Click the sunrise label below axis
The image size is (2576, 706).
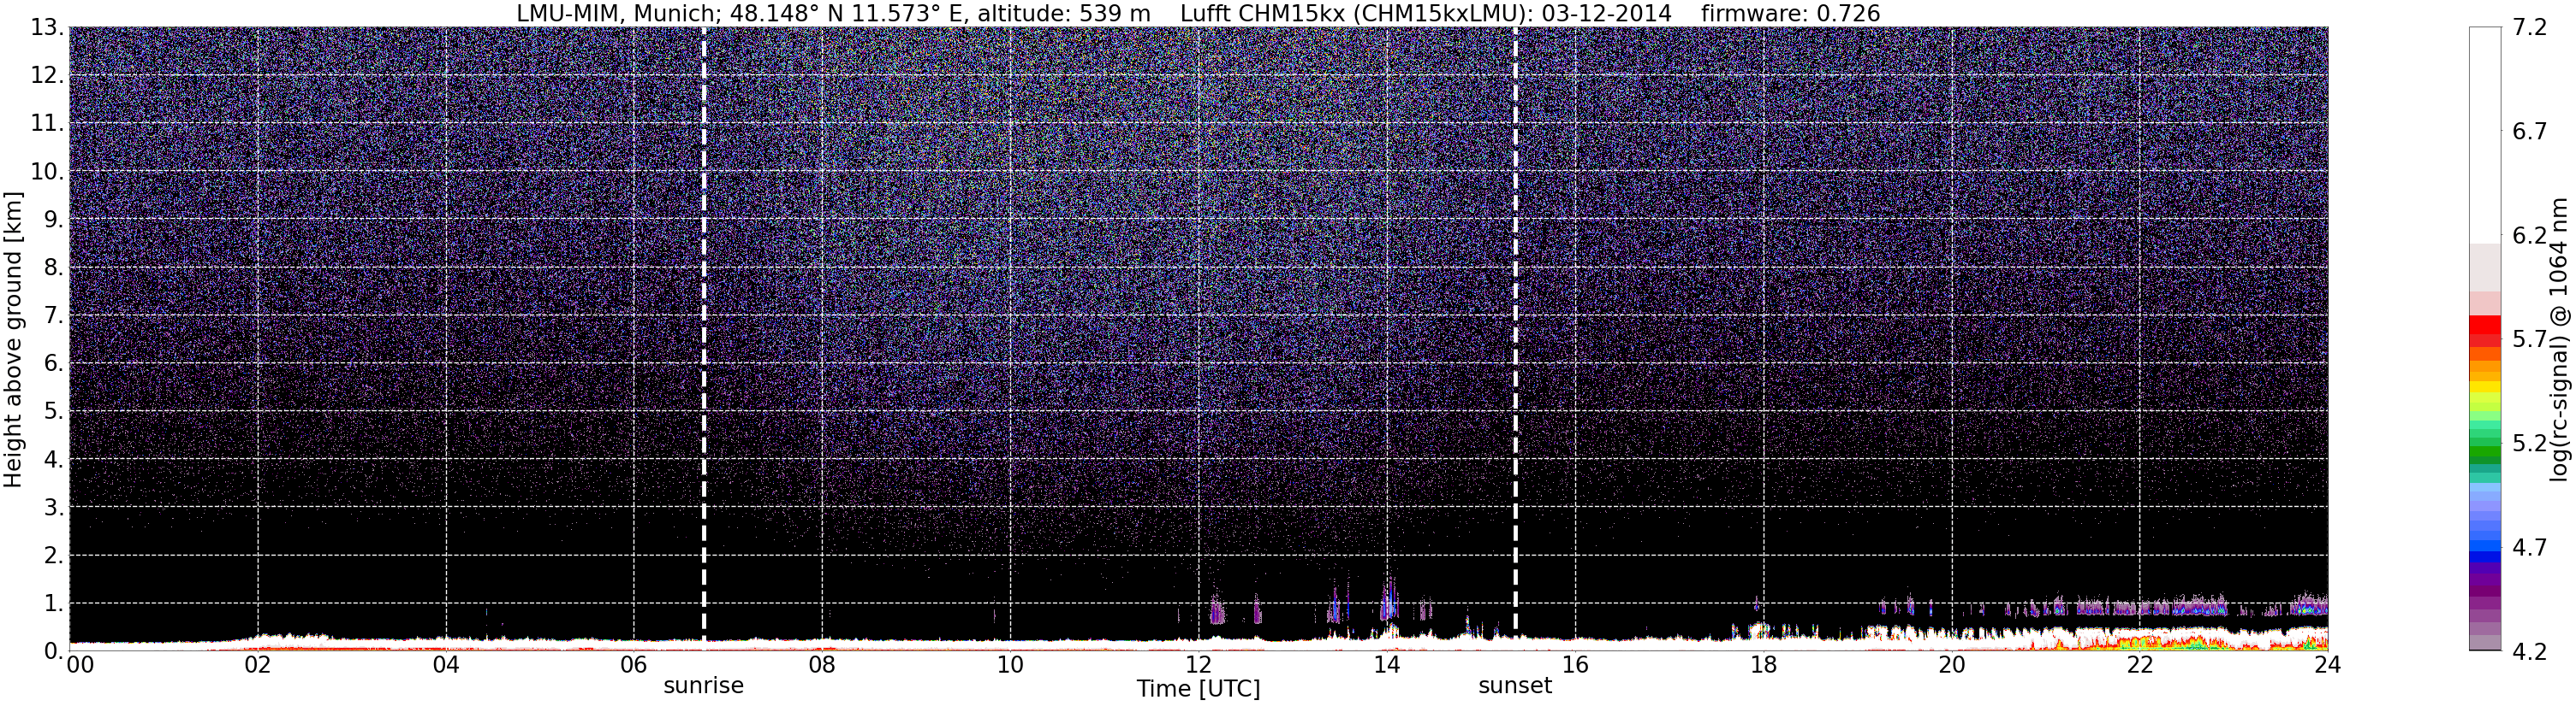(x=704, y=686)
